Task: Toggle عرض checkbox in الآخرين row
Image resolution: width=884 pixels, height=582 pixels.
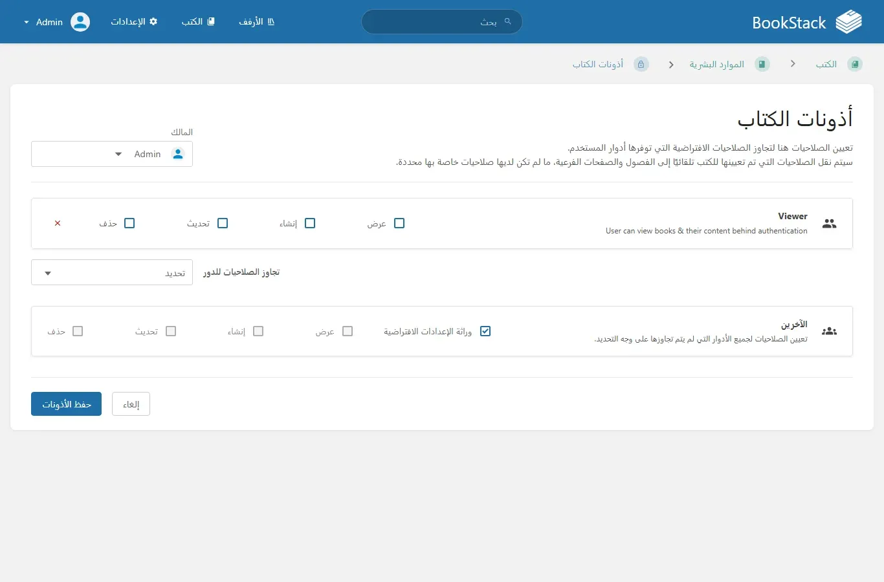Action: 348,331
